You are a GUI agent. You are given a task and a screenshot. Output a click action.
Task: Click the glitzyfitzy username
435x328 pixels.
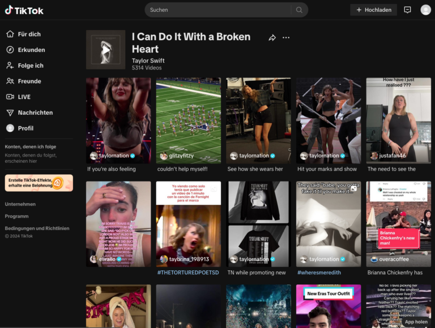pos(181,156)
